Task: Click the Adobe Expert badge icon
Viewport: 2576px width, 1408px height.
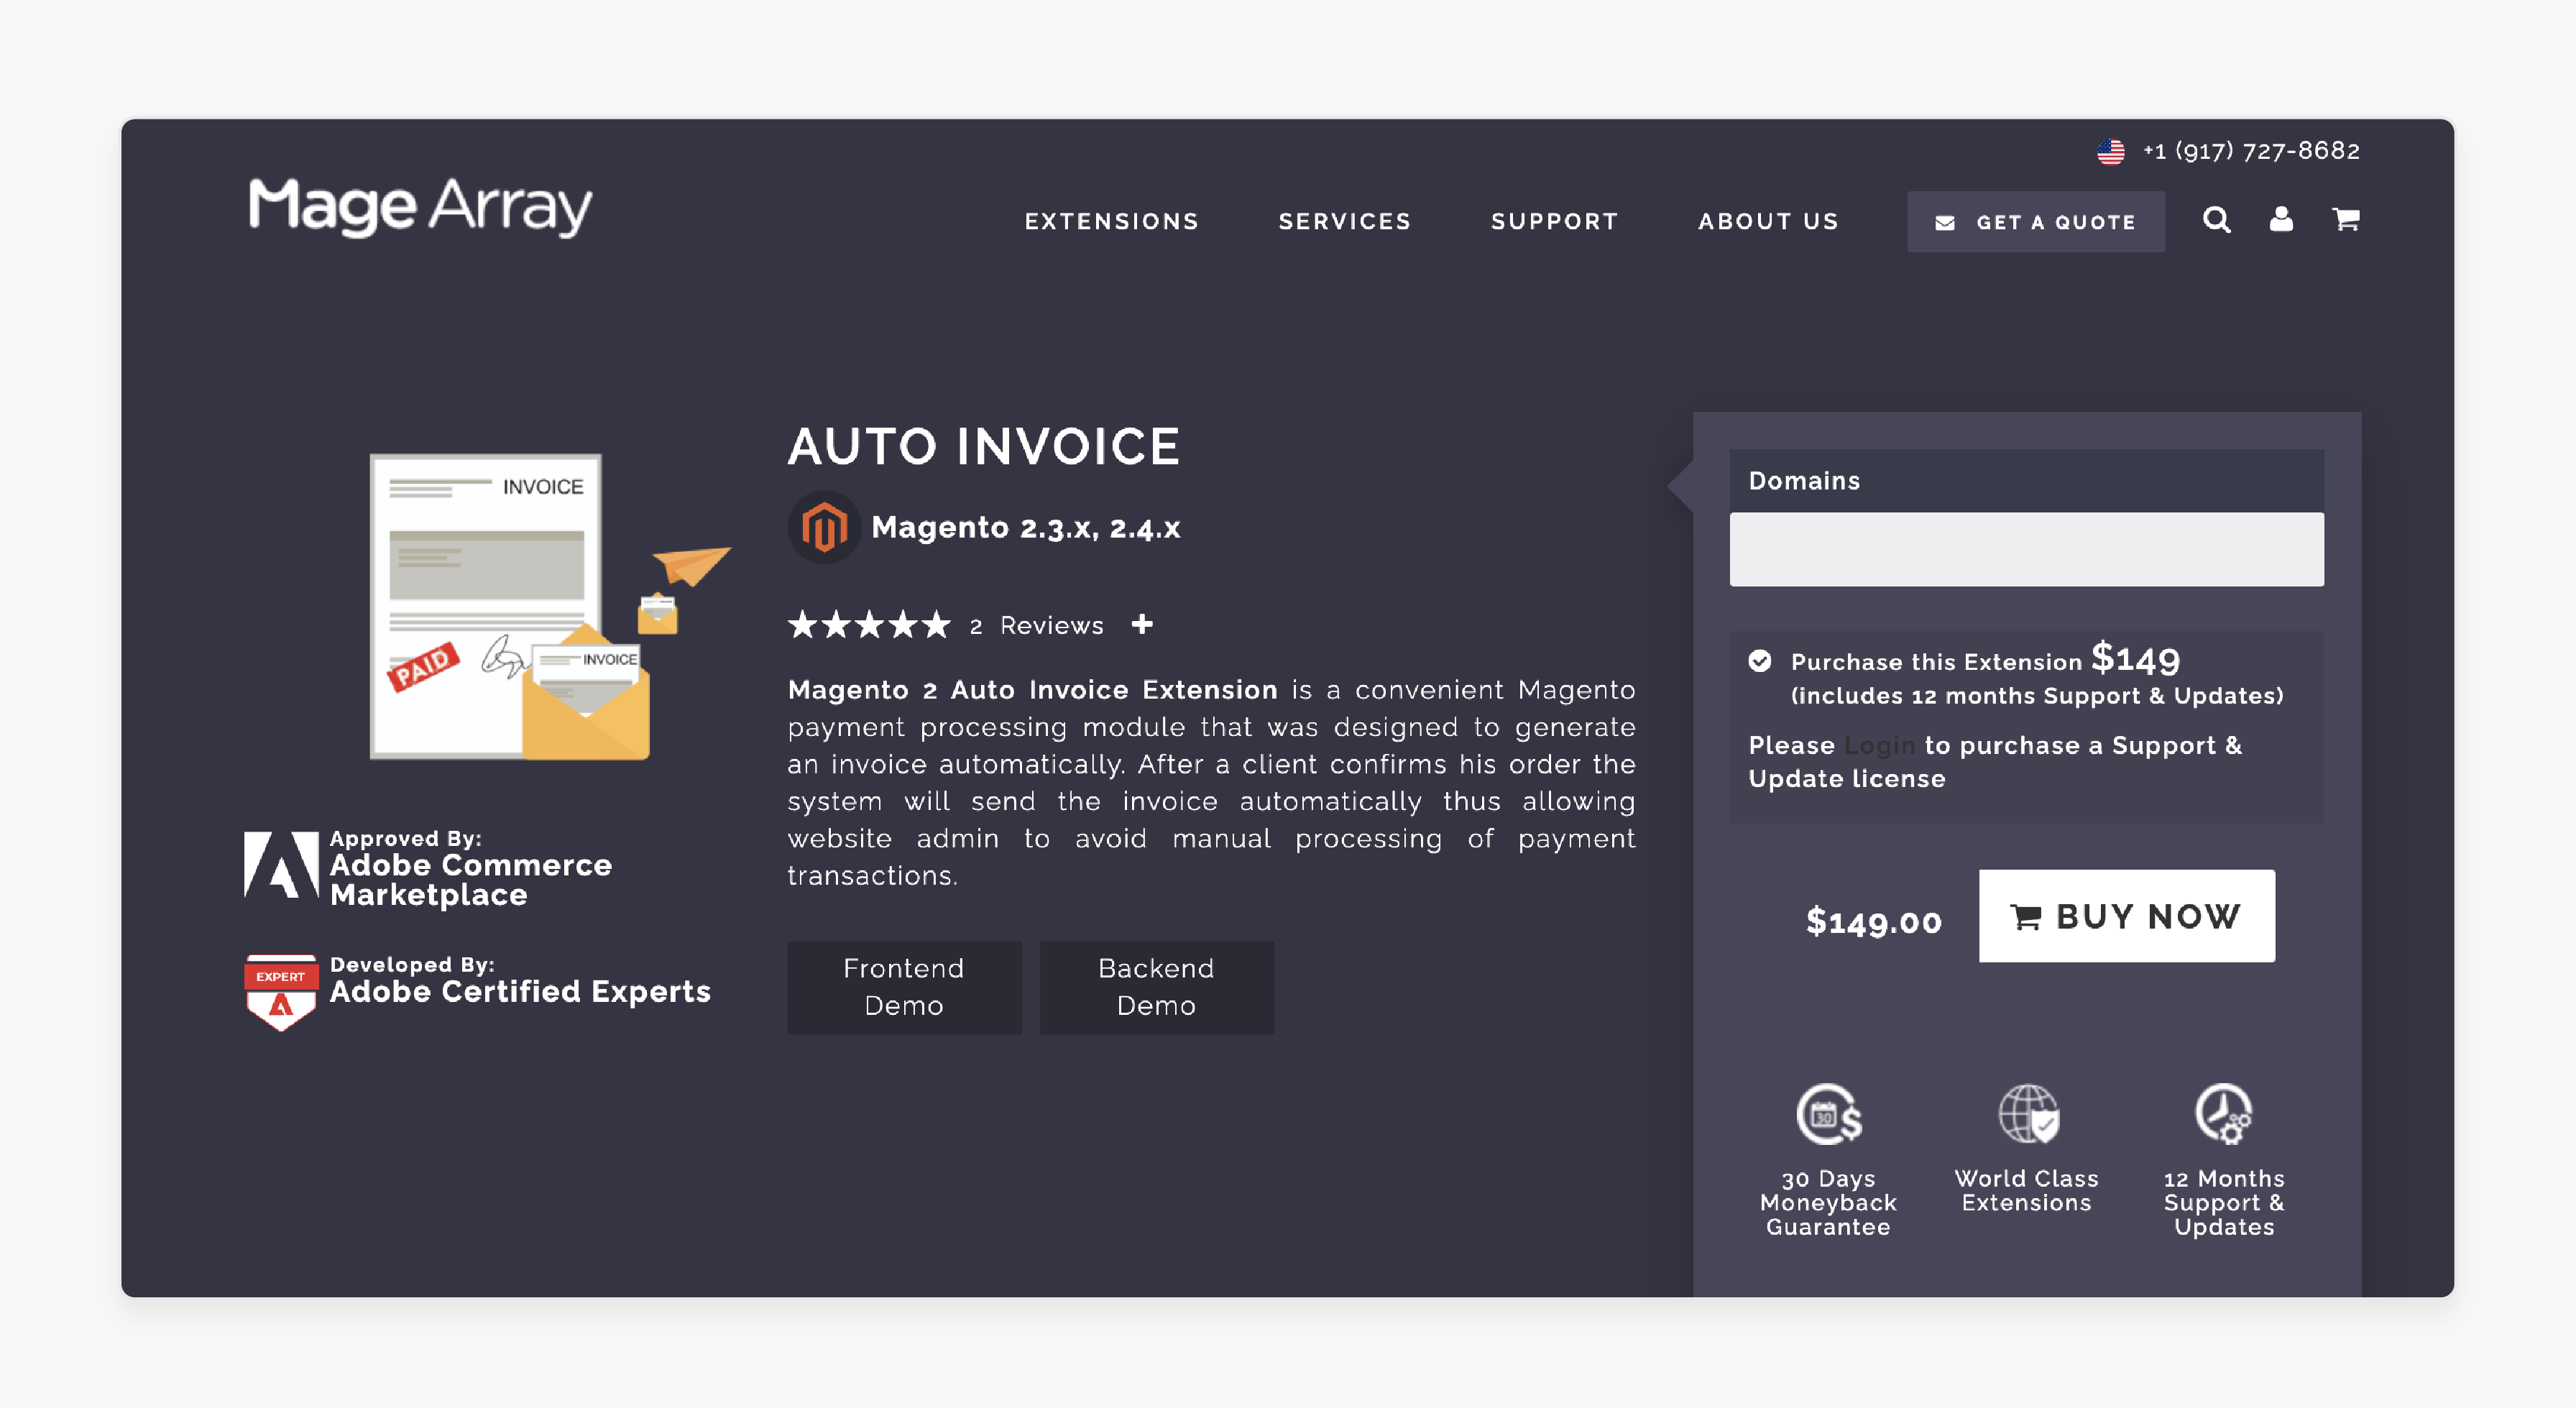Action: coord(281,992)
